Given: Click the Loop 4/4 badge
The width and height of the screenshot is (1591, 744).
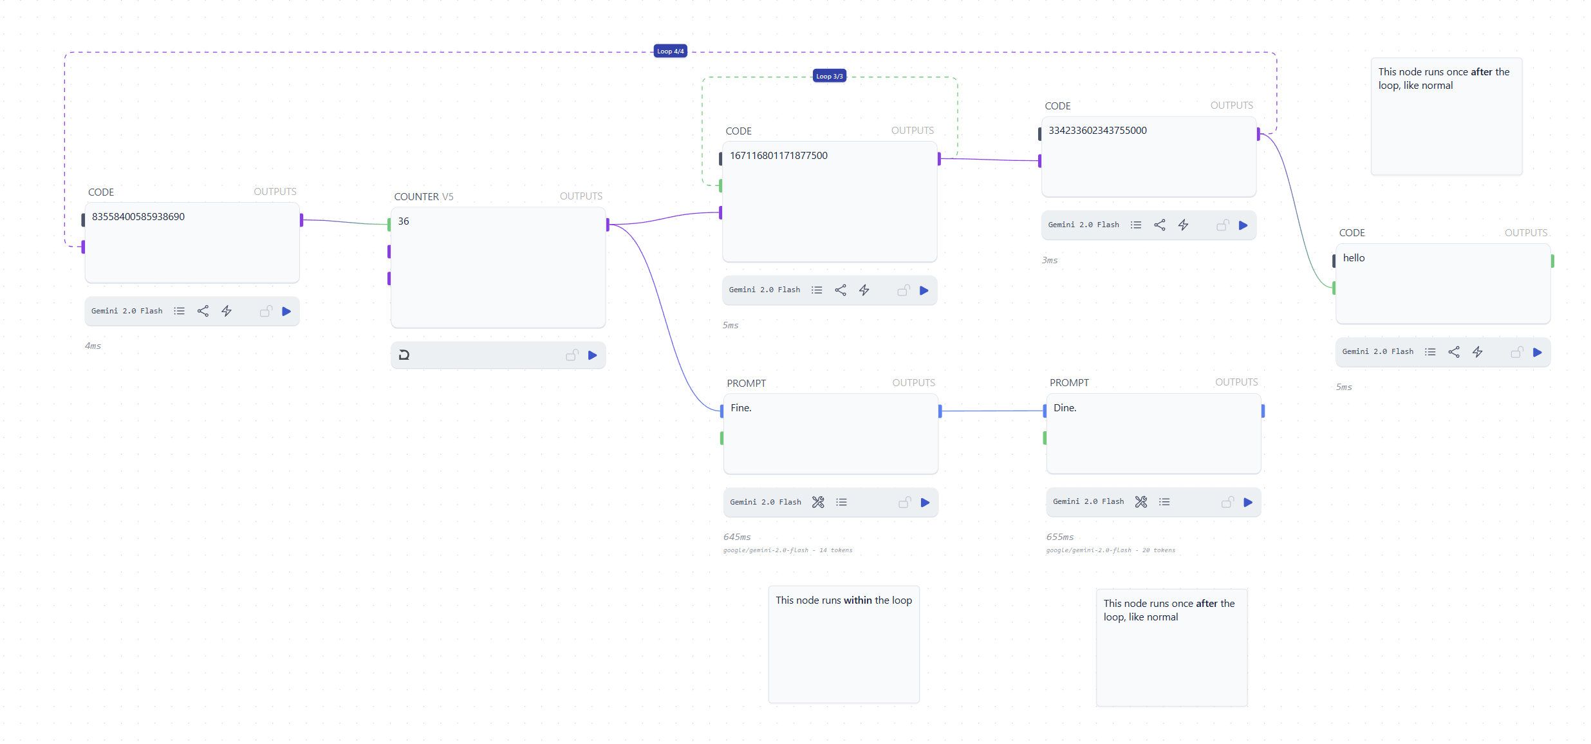Looking at the screenshot, I should tap(670, 51).
